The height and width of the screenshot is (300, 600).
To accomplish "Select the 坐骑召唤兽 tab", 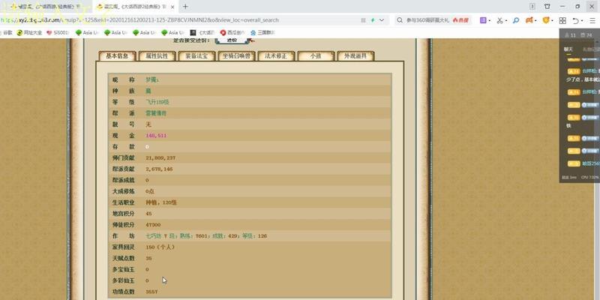I will 237,55.
